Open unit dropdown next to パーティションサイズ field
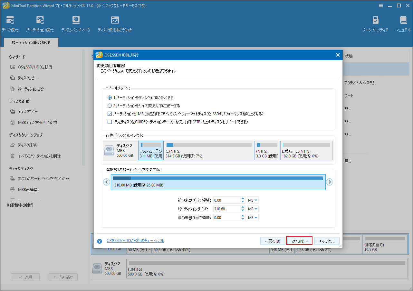The height and width of the screenshot is (291, 413). pyautogui.click(x=253, y=209)
